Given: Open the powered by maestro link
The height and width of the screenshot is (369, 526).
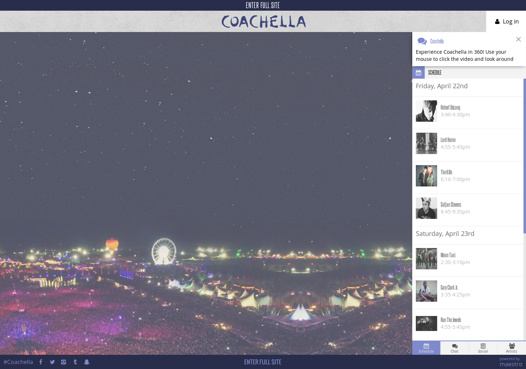Looking at the screenshot, I should [510, 362].
